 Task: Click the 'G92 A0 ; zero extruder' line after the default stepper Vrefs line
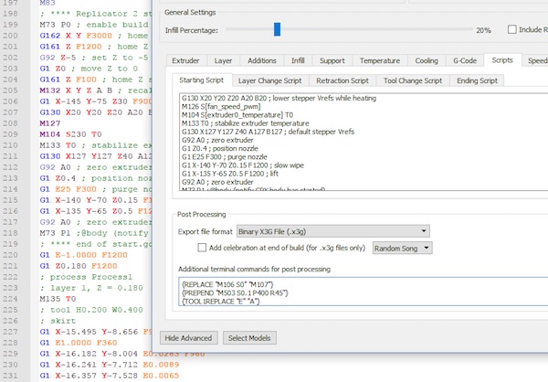click(217, 140)
